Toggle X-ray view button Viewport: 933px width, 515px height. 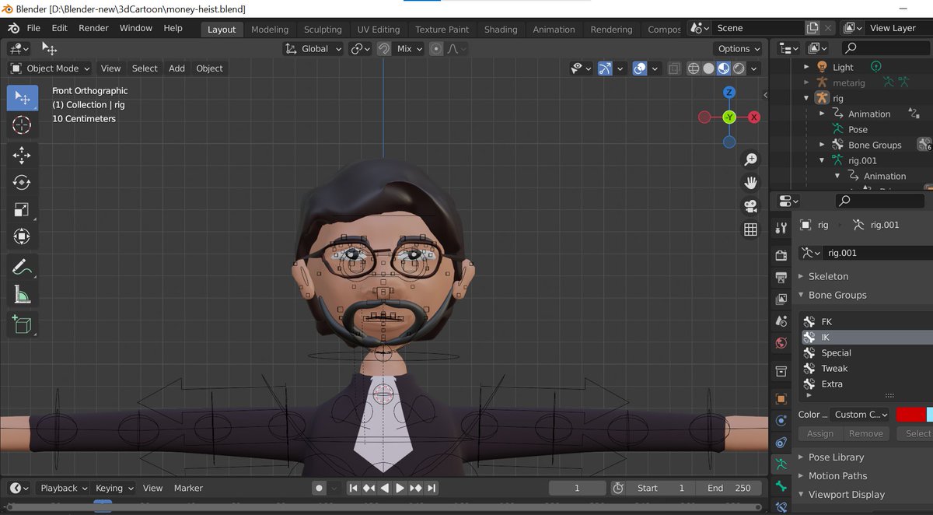coord(674,68)
